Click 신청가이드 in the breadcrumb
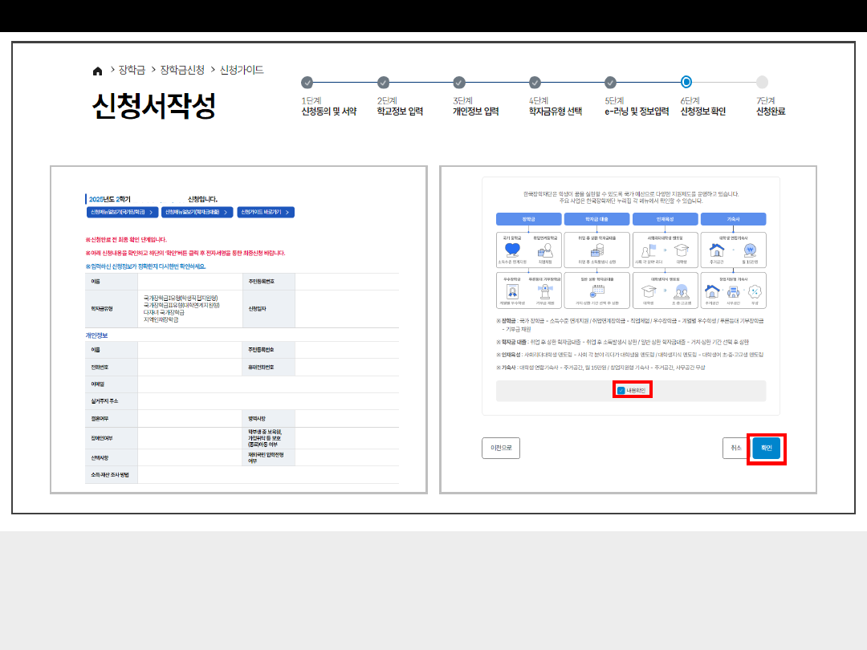The height and width of the screenshot is (650, 867). tap(242, 70)
